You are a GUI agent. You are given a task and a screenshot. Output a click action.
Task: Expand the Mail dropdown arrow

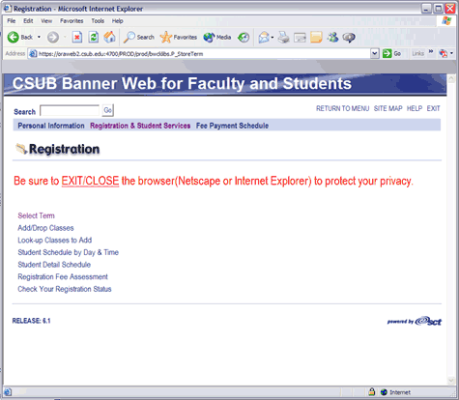(273, 38)
